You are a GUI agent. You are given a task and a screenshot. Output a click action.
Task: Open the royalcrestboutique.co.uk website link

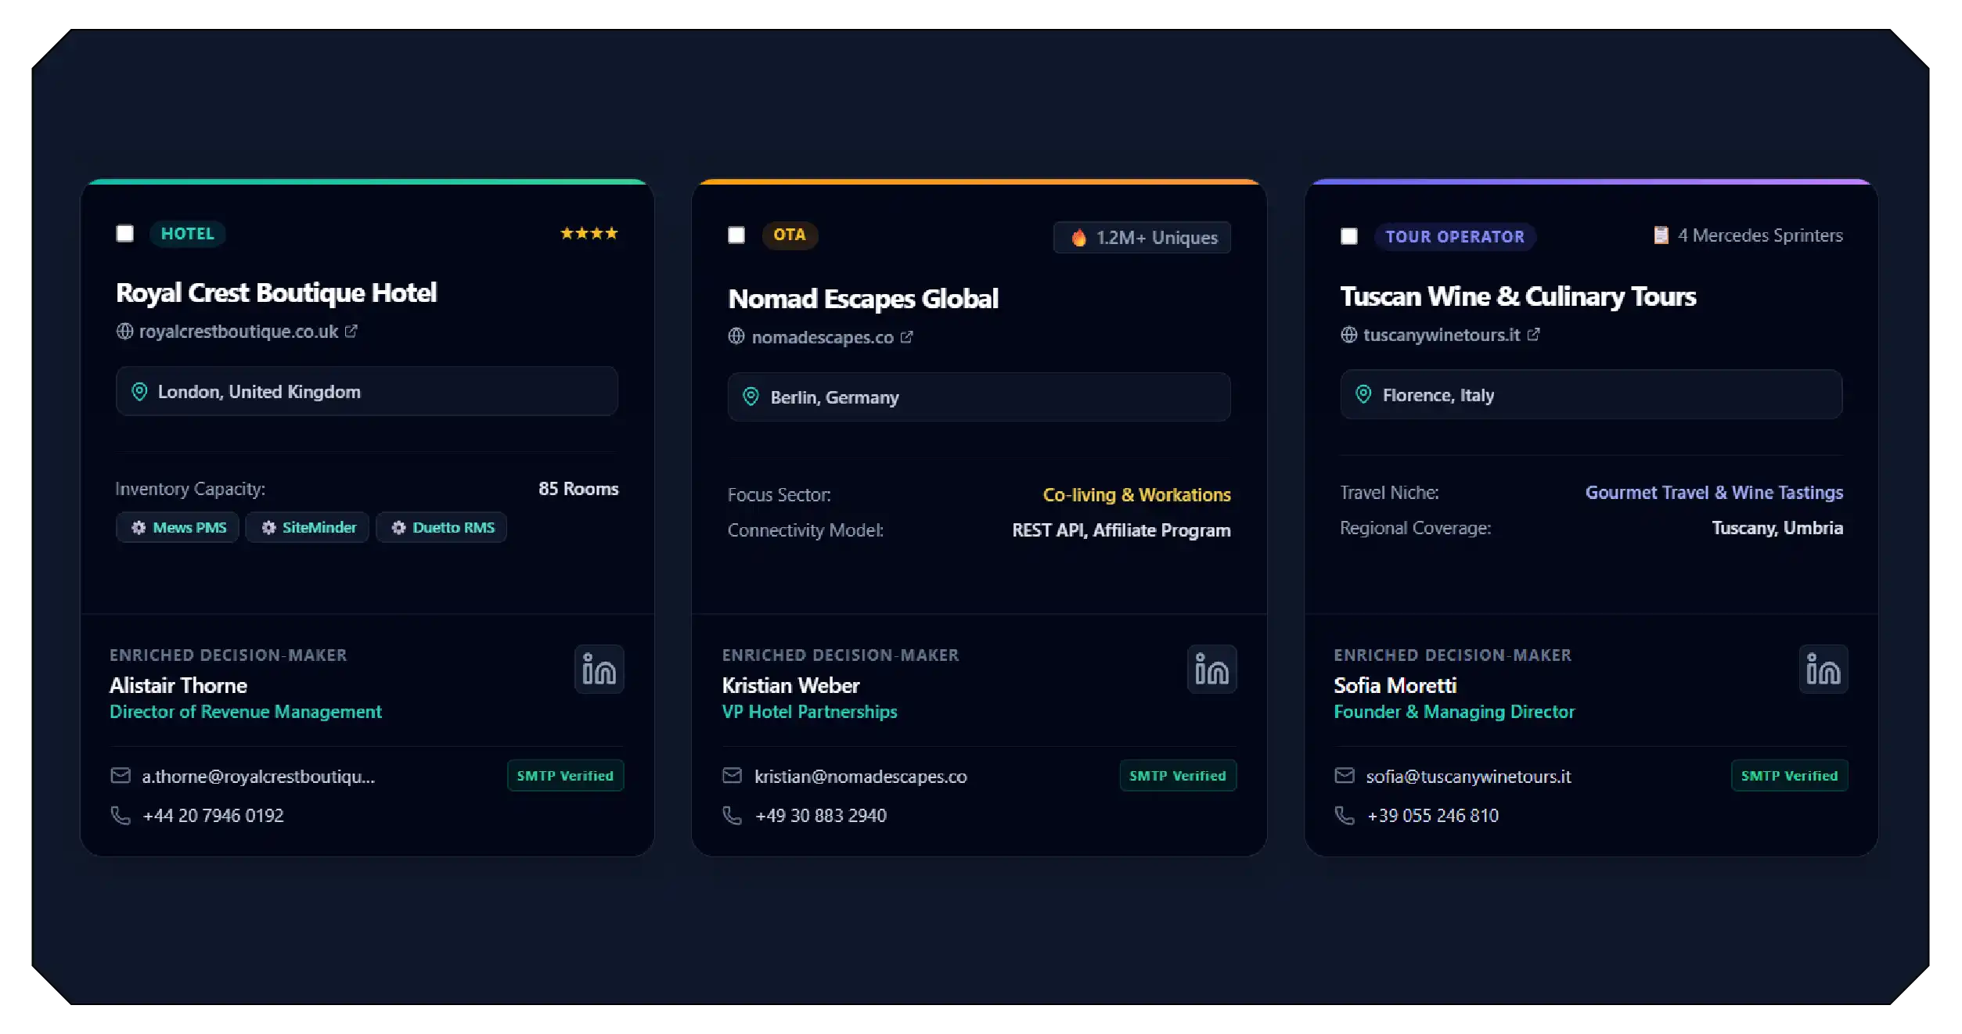click(x=239, y=332)
